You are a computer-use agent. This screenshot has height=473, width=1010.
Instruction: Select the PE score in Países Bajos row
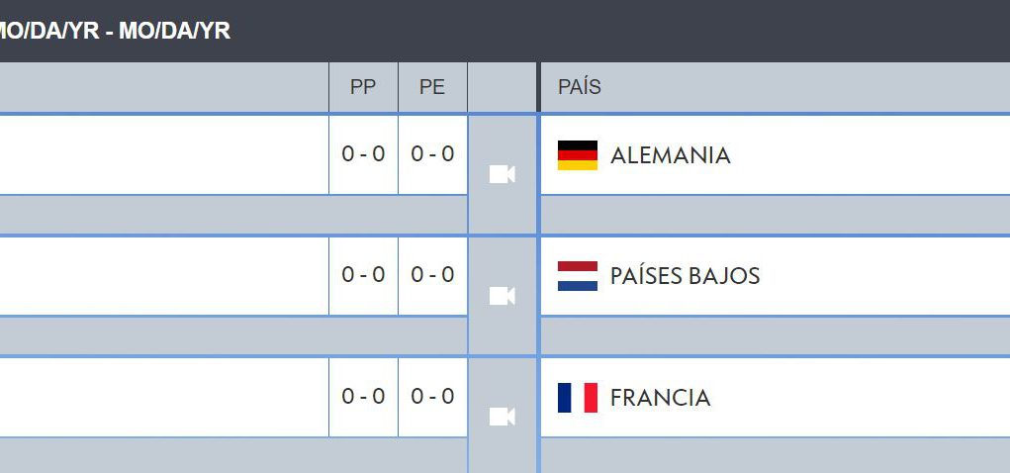click(x=432, y=275)
